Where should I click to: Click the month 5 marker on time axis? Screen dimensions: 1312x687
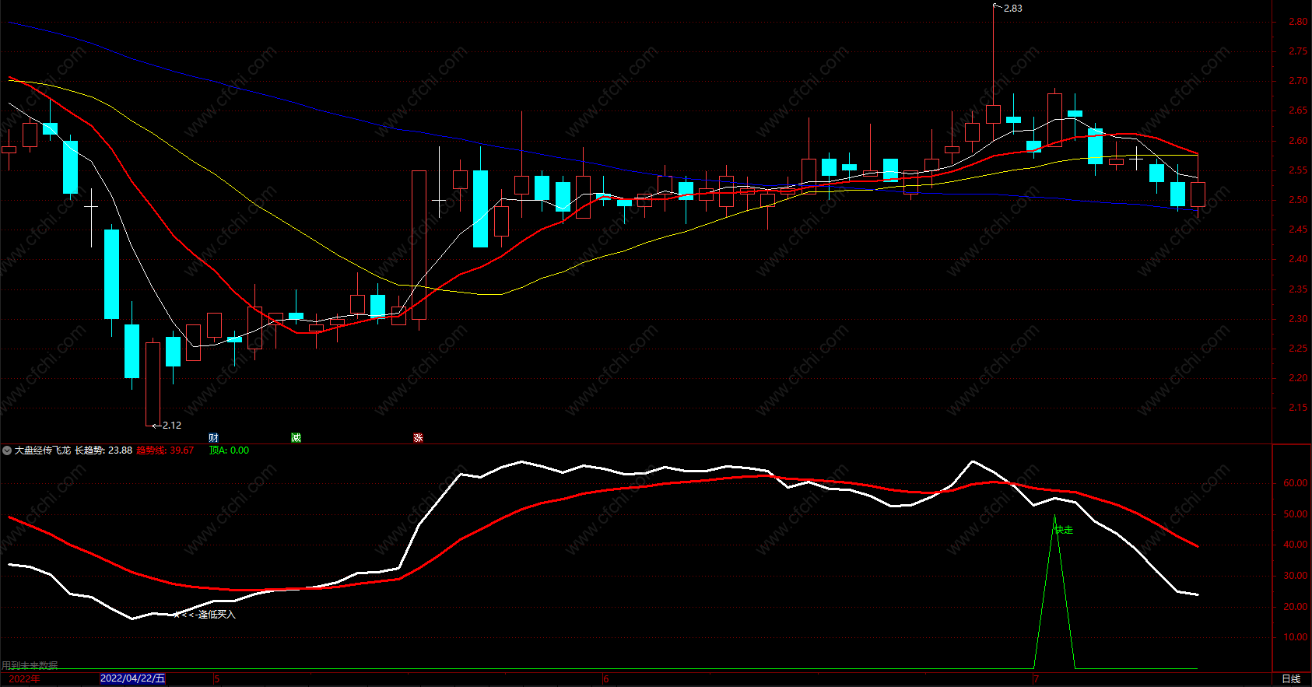[217, 678]
